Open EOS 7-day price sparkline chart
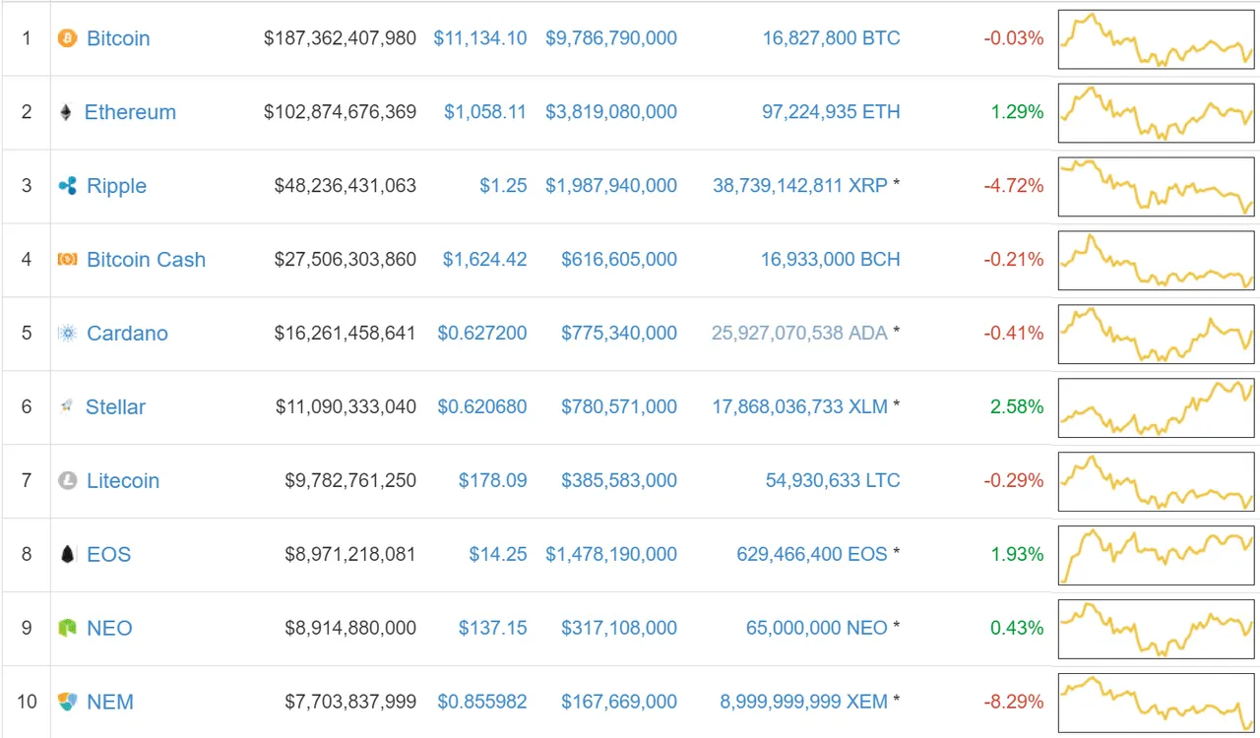The image size is (1260, 738). coord(1157,556)
